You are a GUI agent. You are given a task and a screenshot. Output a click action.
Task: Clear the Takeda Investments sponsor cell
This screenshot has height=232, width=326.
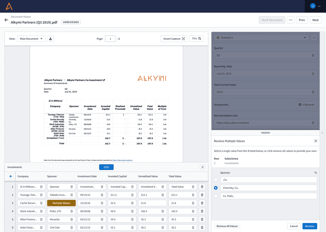tap(71, 195)
